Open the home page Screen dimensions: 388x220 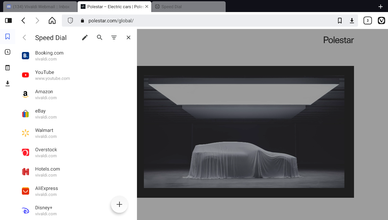(52, 21)
